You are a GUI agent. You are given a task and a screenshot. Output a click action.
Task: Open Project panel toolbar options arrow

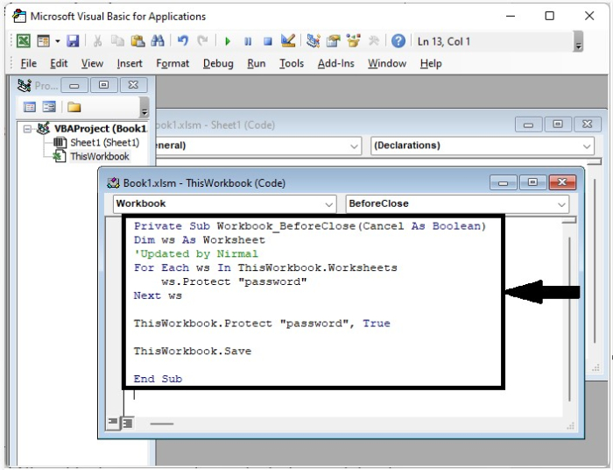click(x=144, y=107)
